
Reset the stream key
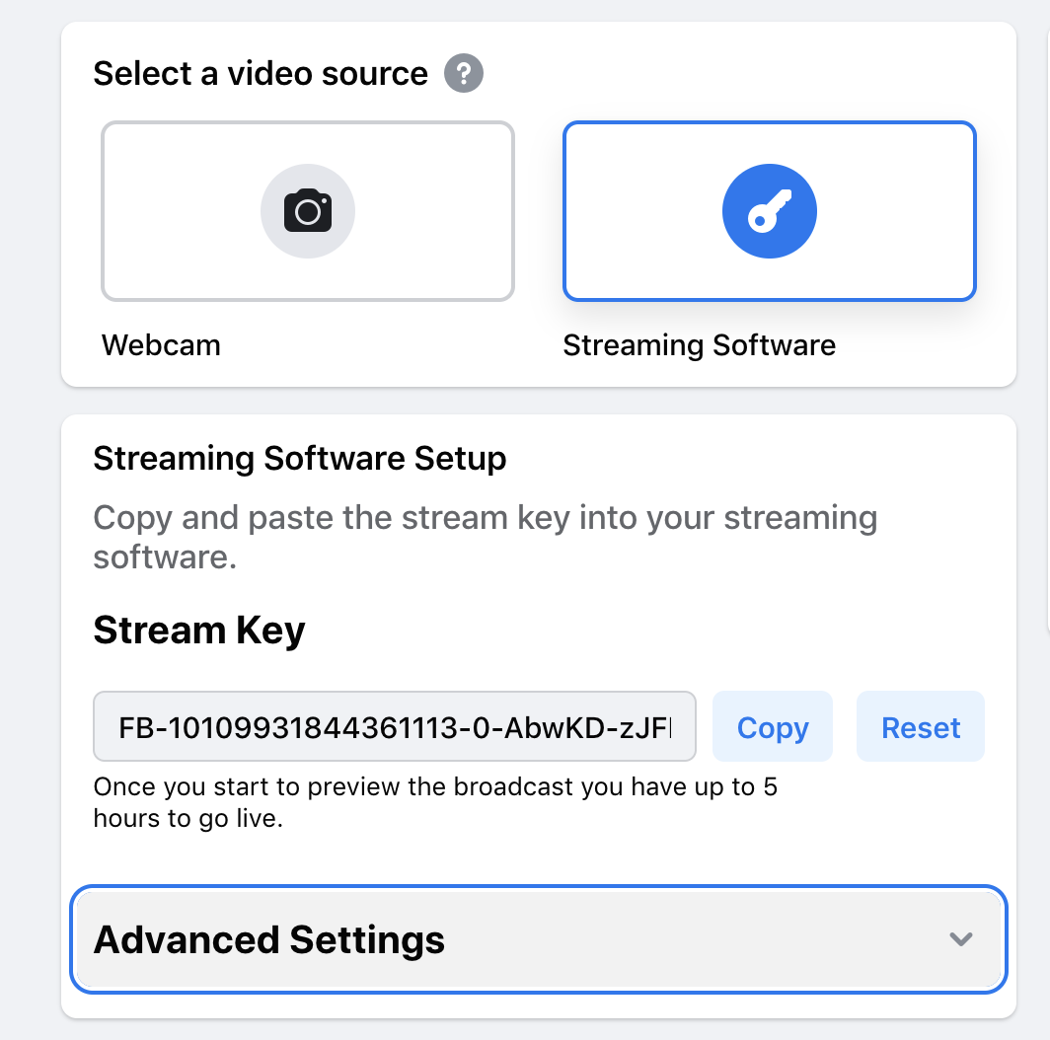[x=920, y=726]
